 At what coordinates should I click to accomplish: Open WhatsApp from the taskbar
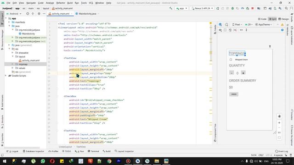(43, 161)
